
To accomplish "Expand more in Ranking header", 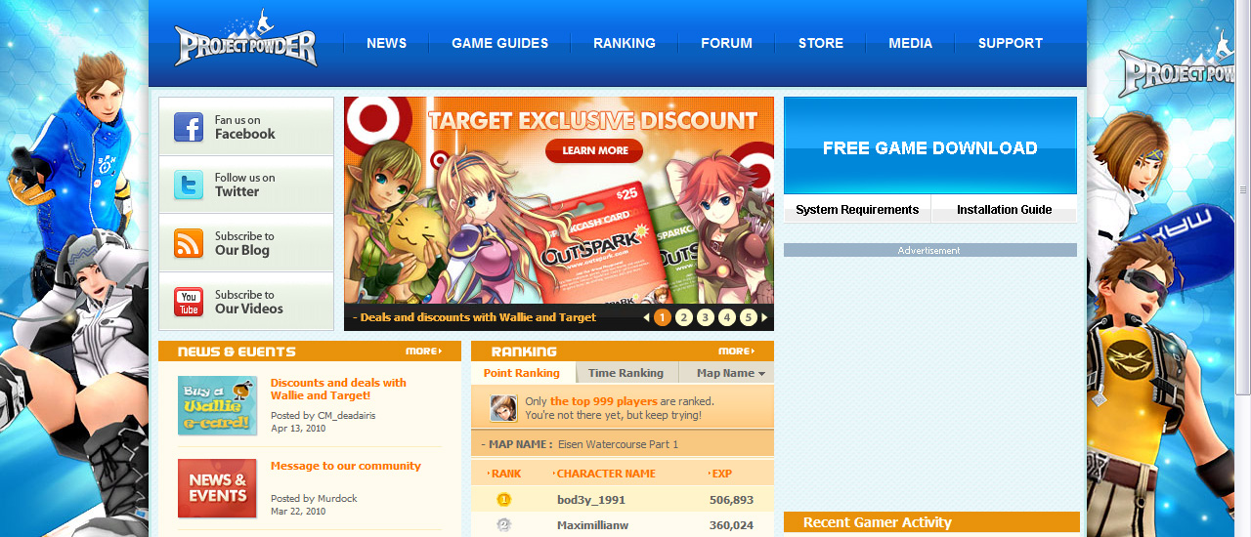I will pyautogui.click(x=737, y=351).
